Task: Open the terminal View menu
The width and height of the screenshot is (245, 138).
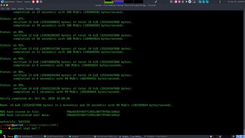Action: point(14,9)
